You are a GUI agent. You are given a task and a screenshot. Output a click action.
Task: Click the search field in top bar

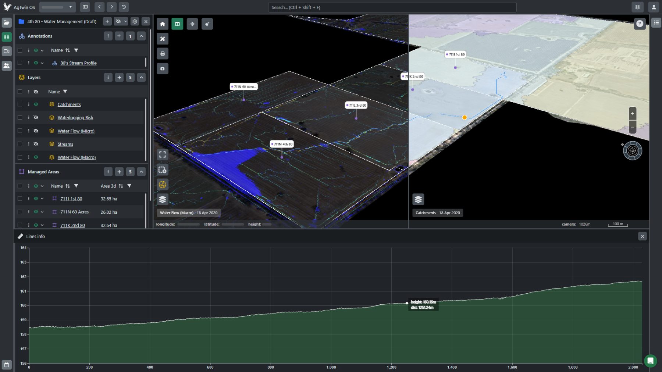click(392, 7)
